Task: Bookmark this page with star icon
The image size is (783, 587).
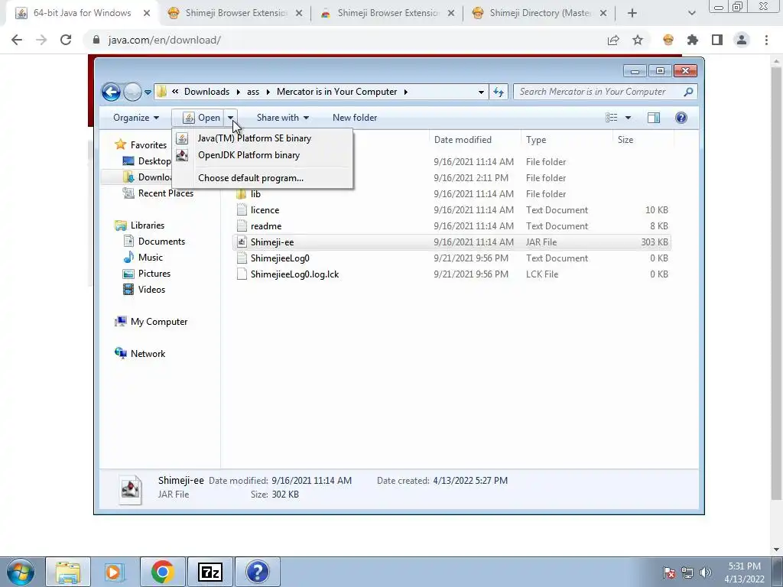Action: pyautogui.click(x=638, y=40)
